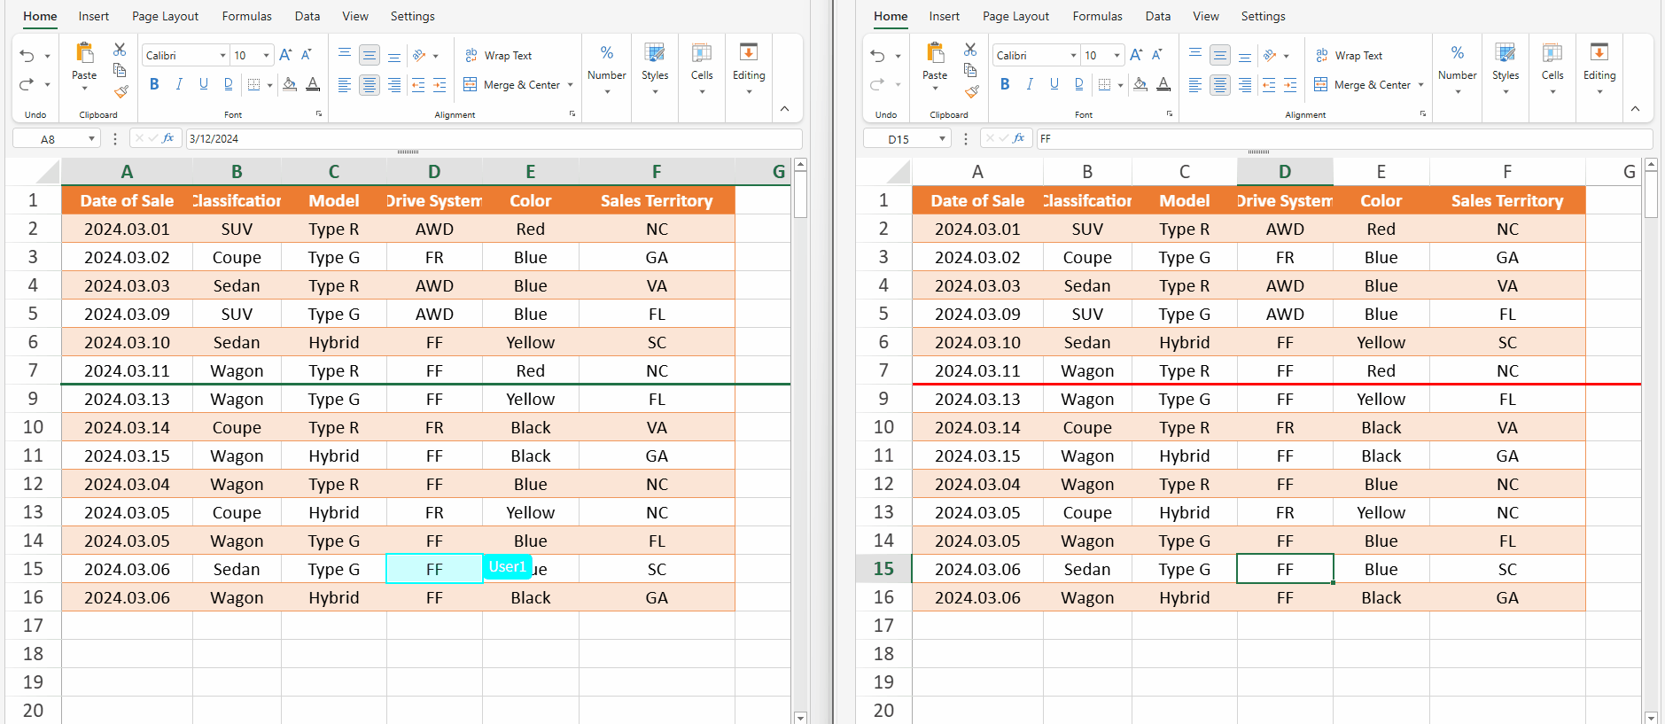Click the Paste clipboard icon in left window
The width and height of the screenshot is (1665, 724).
coord(85,53)
